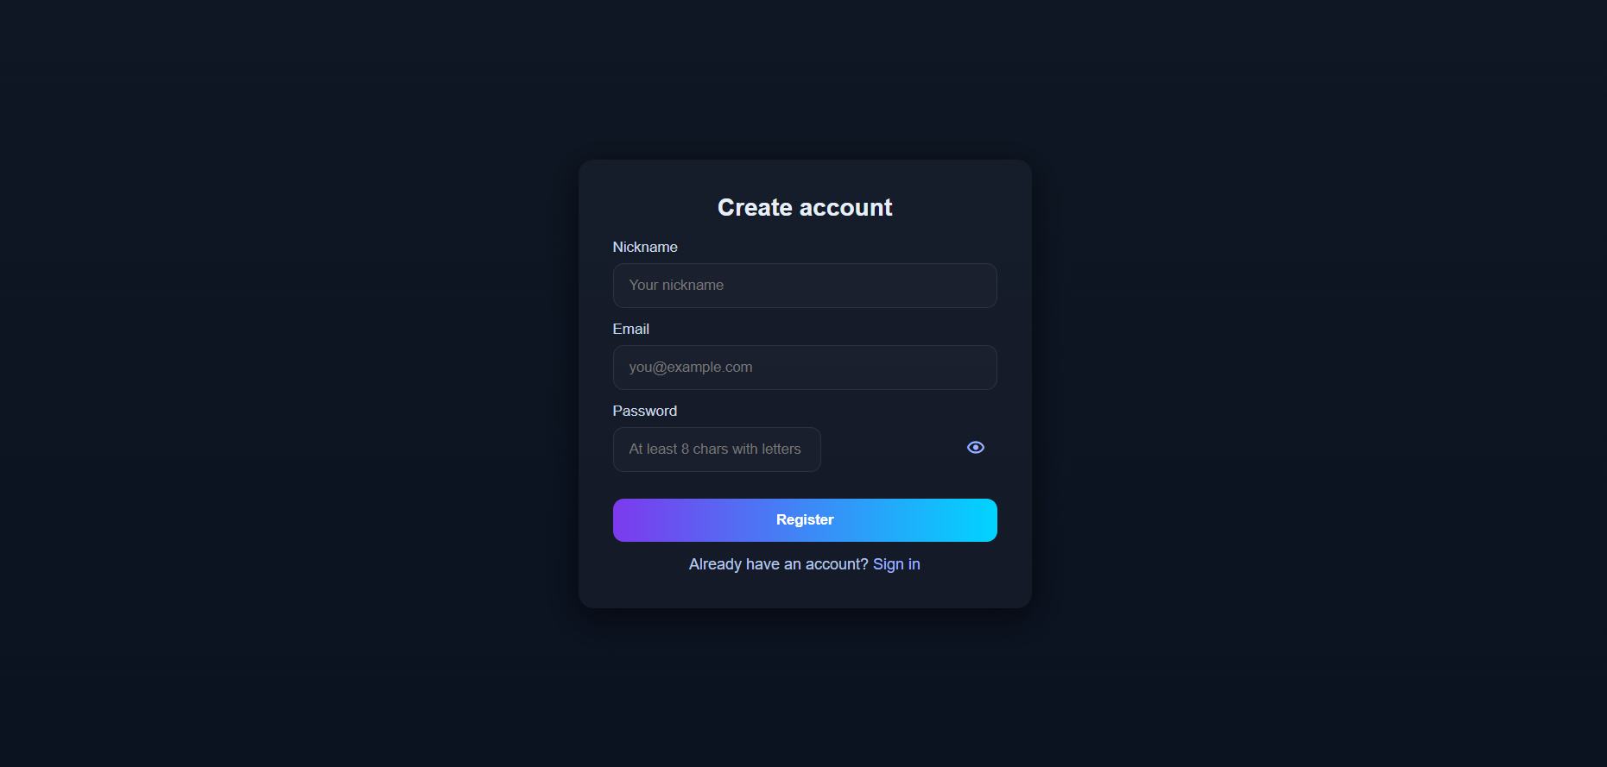Click the Register gradient button

pos(805,520)
